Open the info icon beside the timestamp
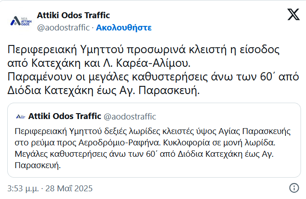Screen dimensions: 306x199 point(294,188)
